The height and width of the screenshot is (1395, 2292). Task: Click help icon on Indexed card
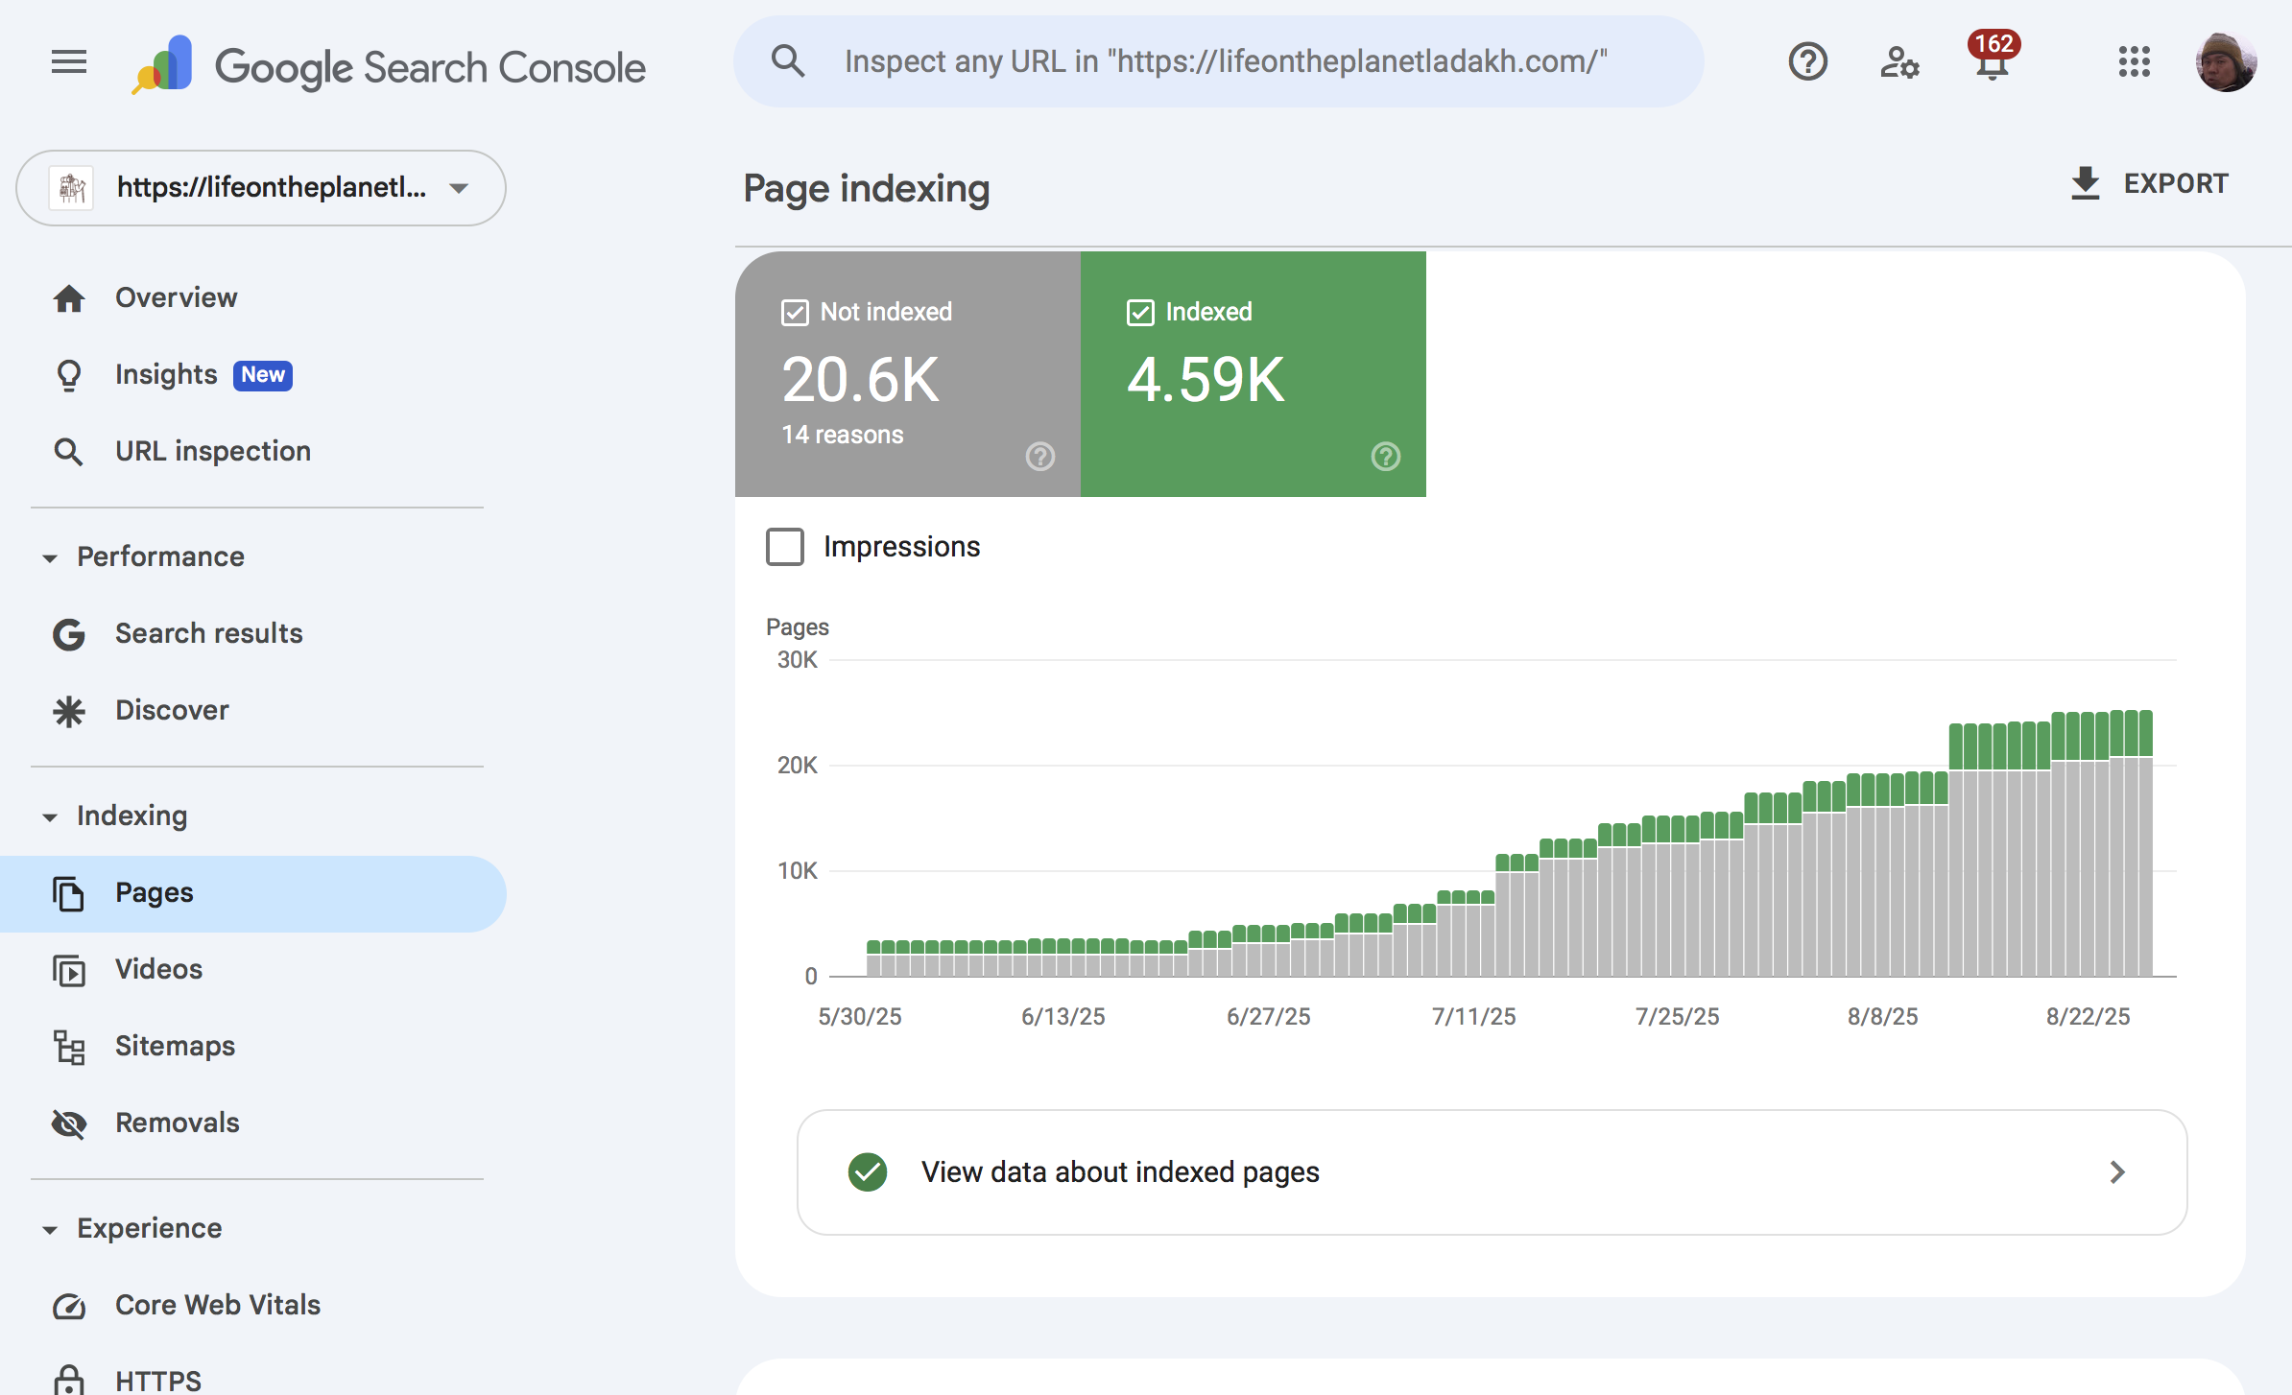(1386, 456)
